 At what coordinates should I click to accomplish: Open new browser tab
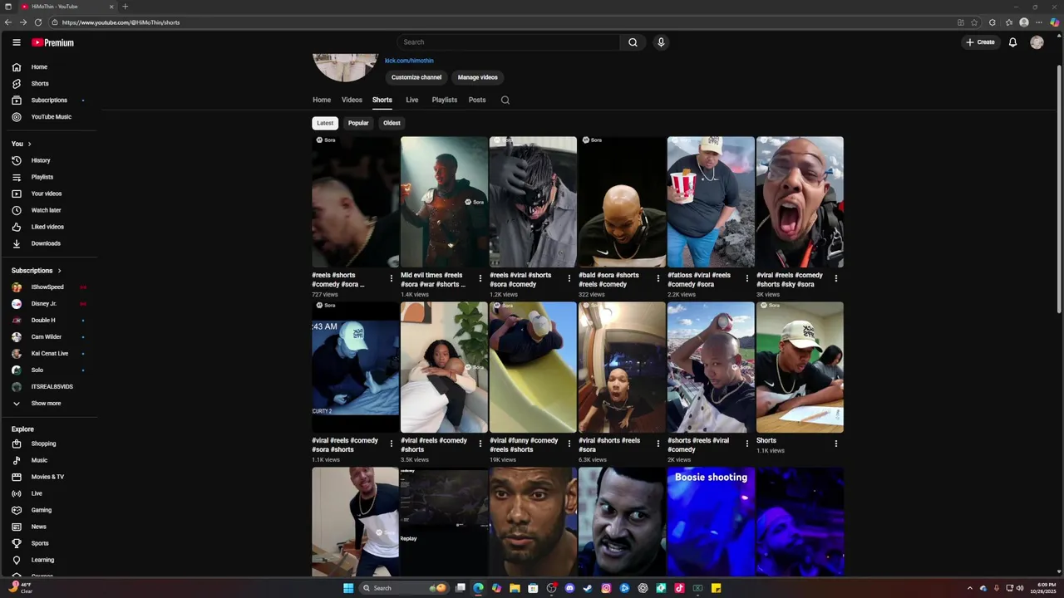point(126,7)
